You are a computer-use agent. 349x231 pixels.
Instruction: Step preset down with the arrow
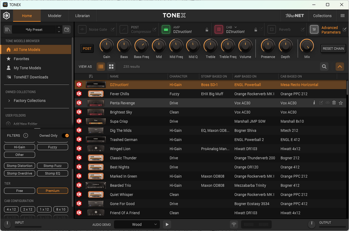[x=59, y=31]
